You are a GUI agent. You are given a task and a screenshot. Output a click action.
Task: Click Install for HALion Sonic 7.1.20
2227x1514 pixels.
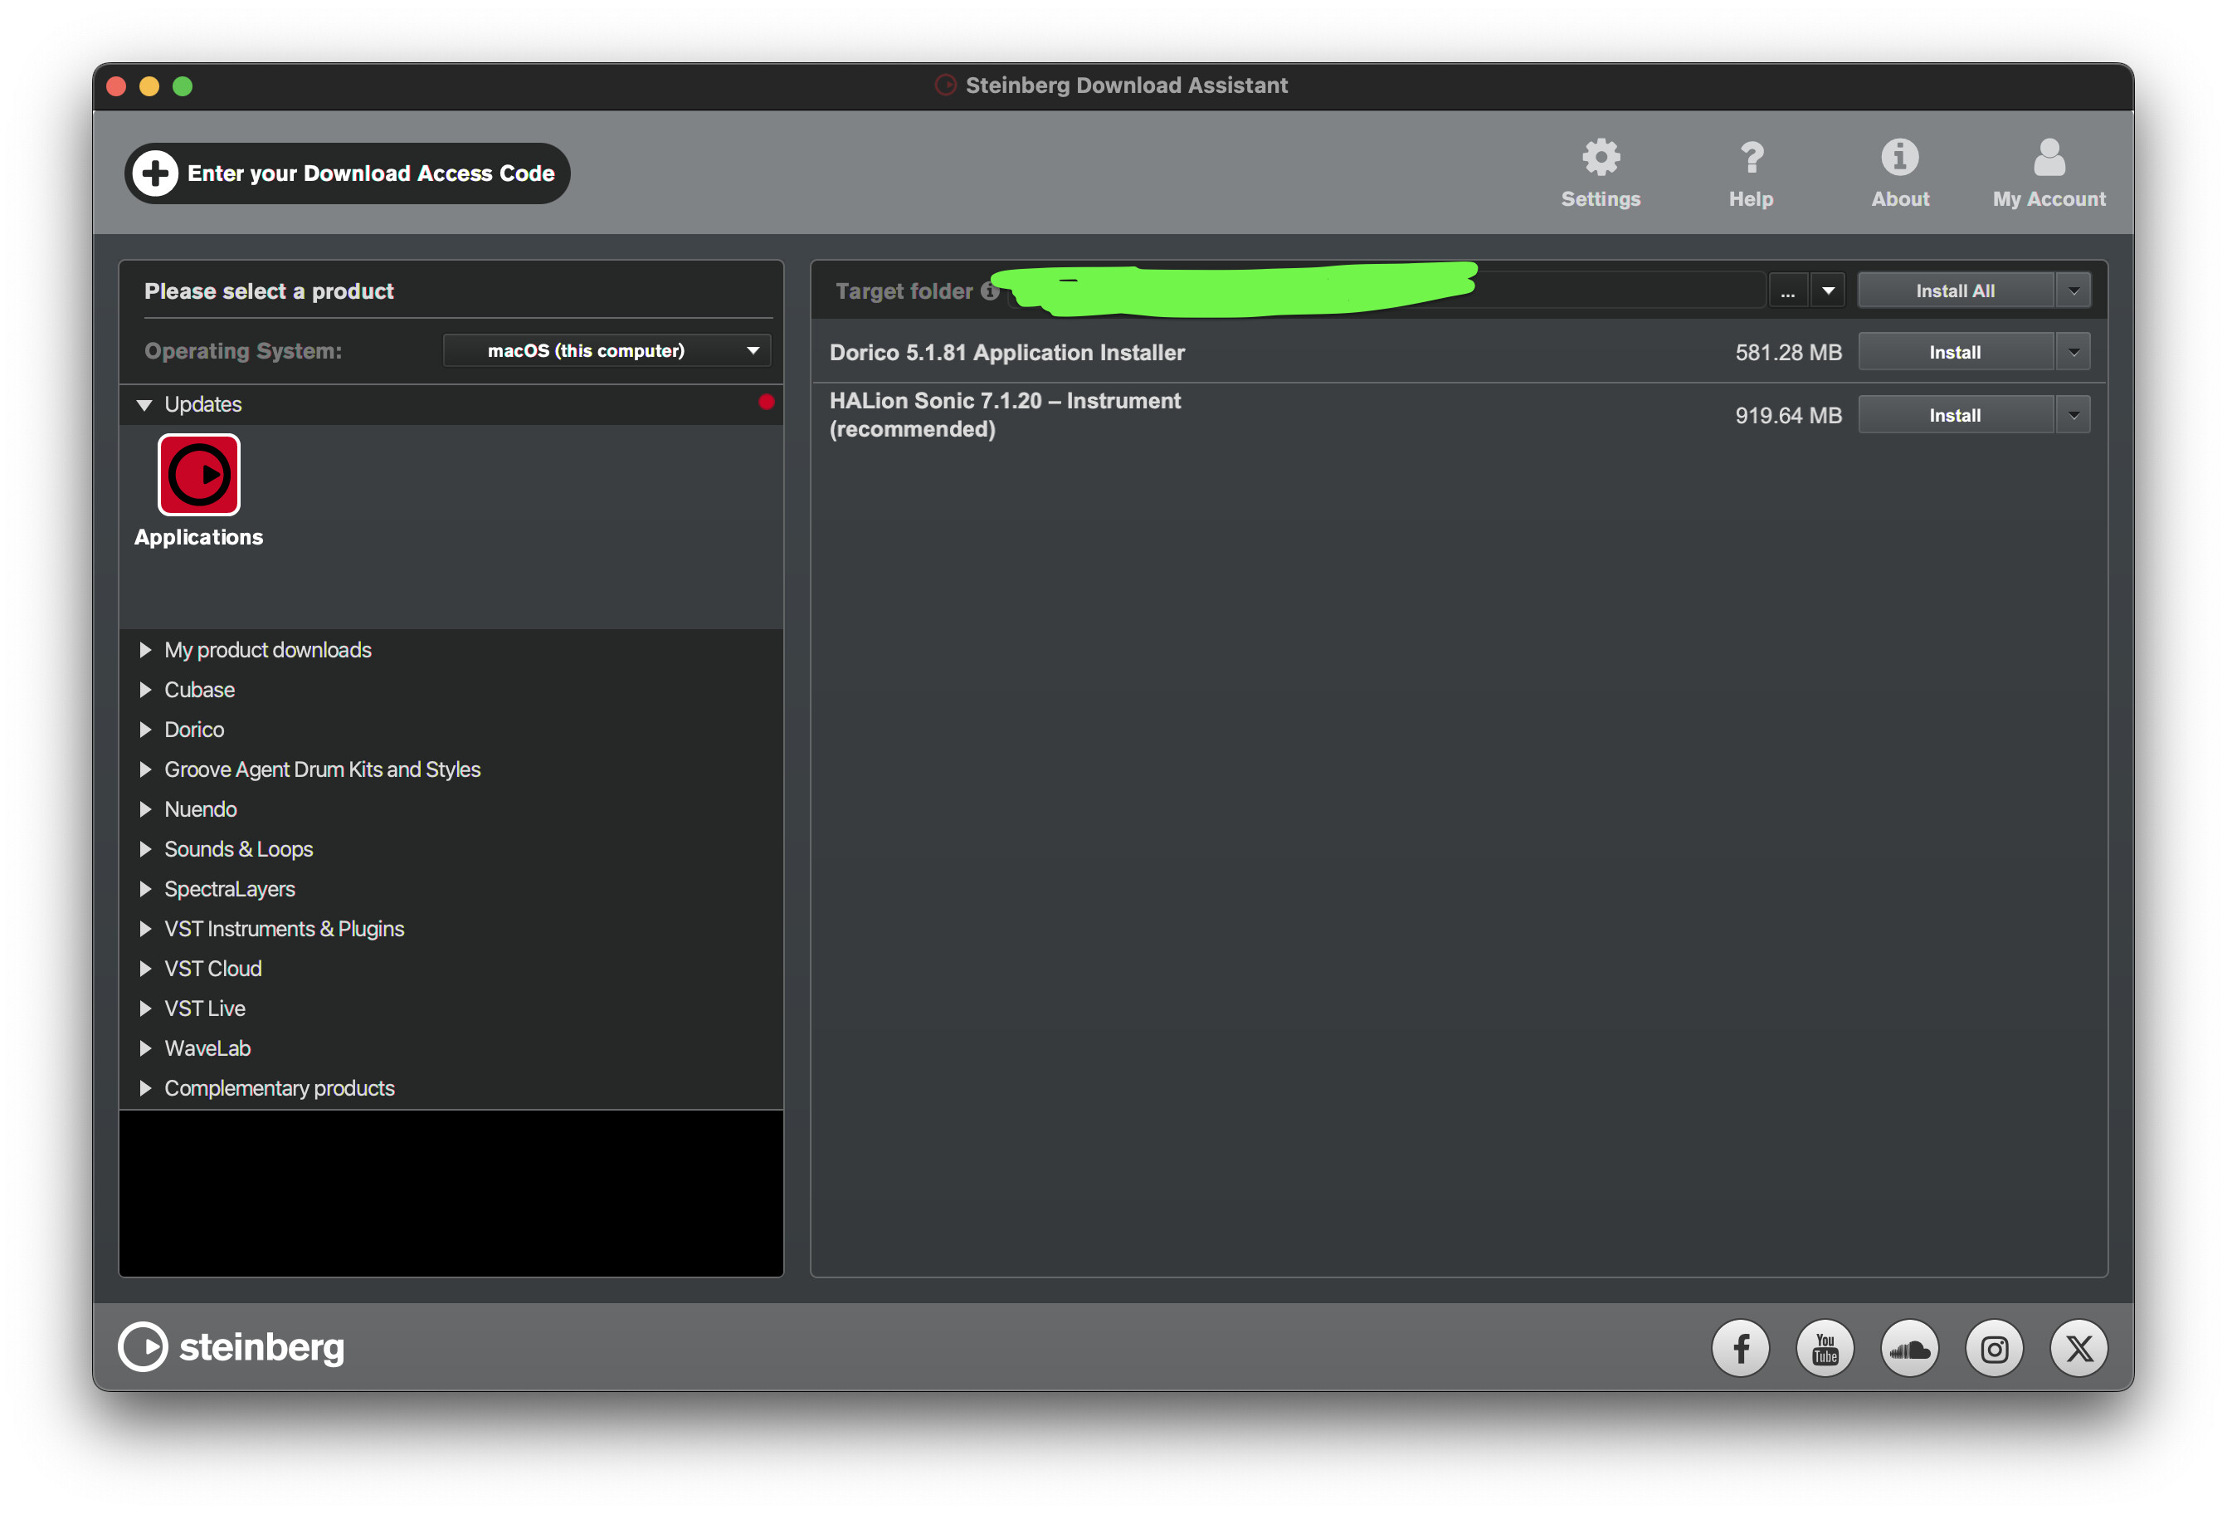point(1955,415)
